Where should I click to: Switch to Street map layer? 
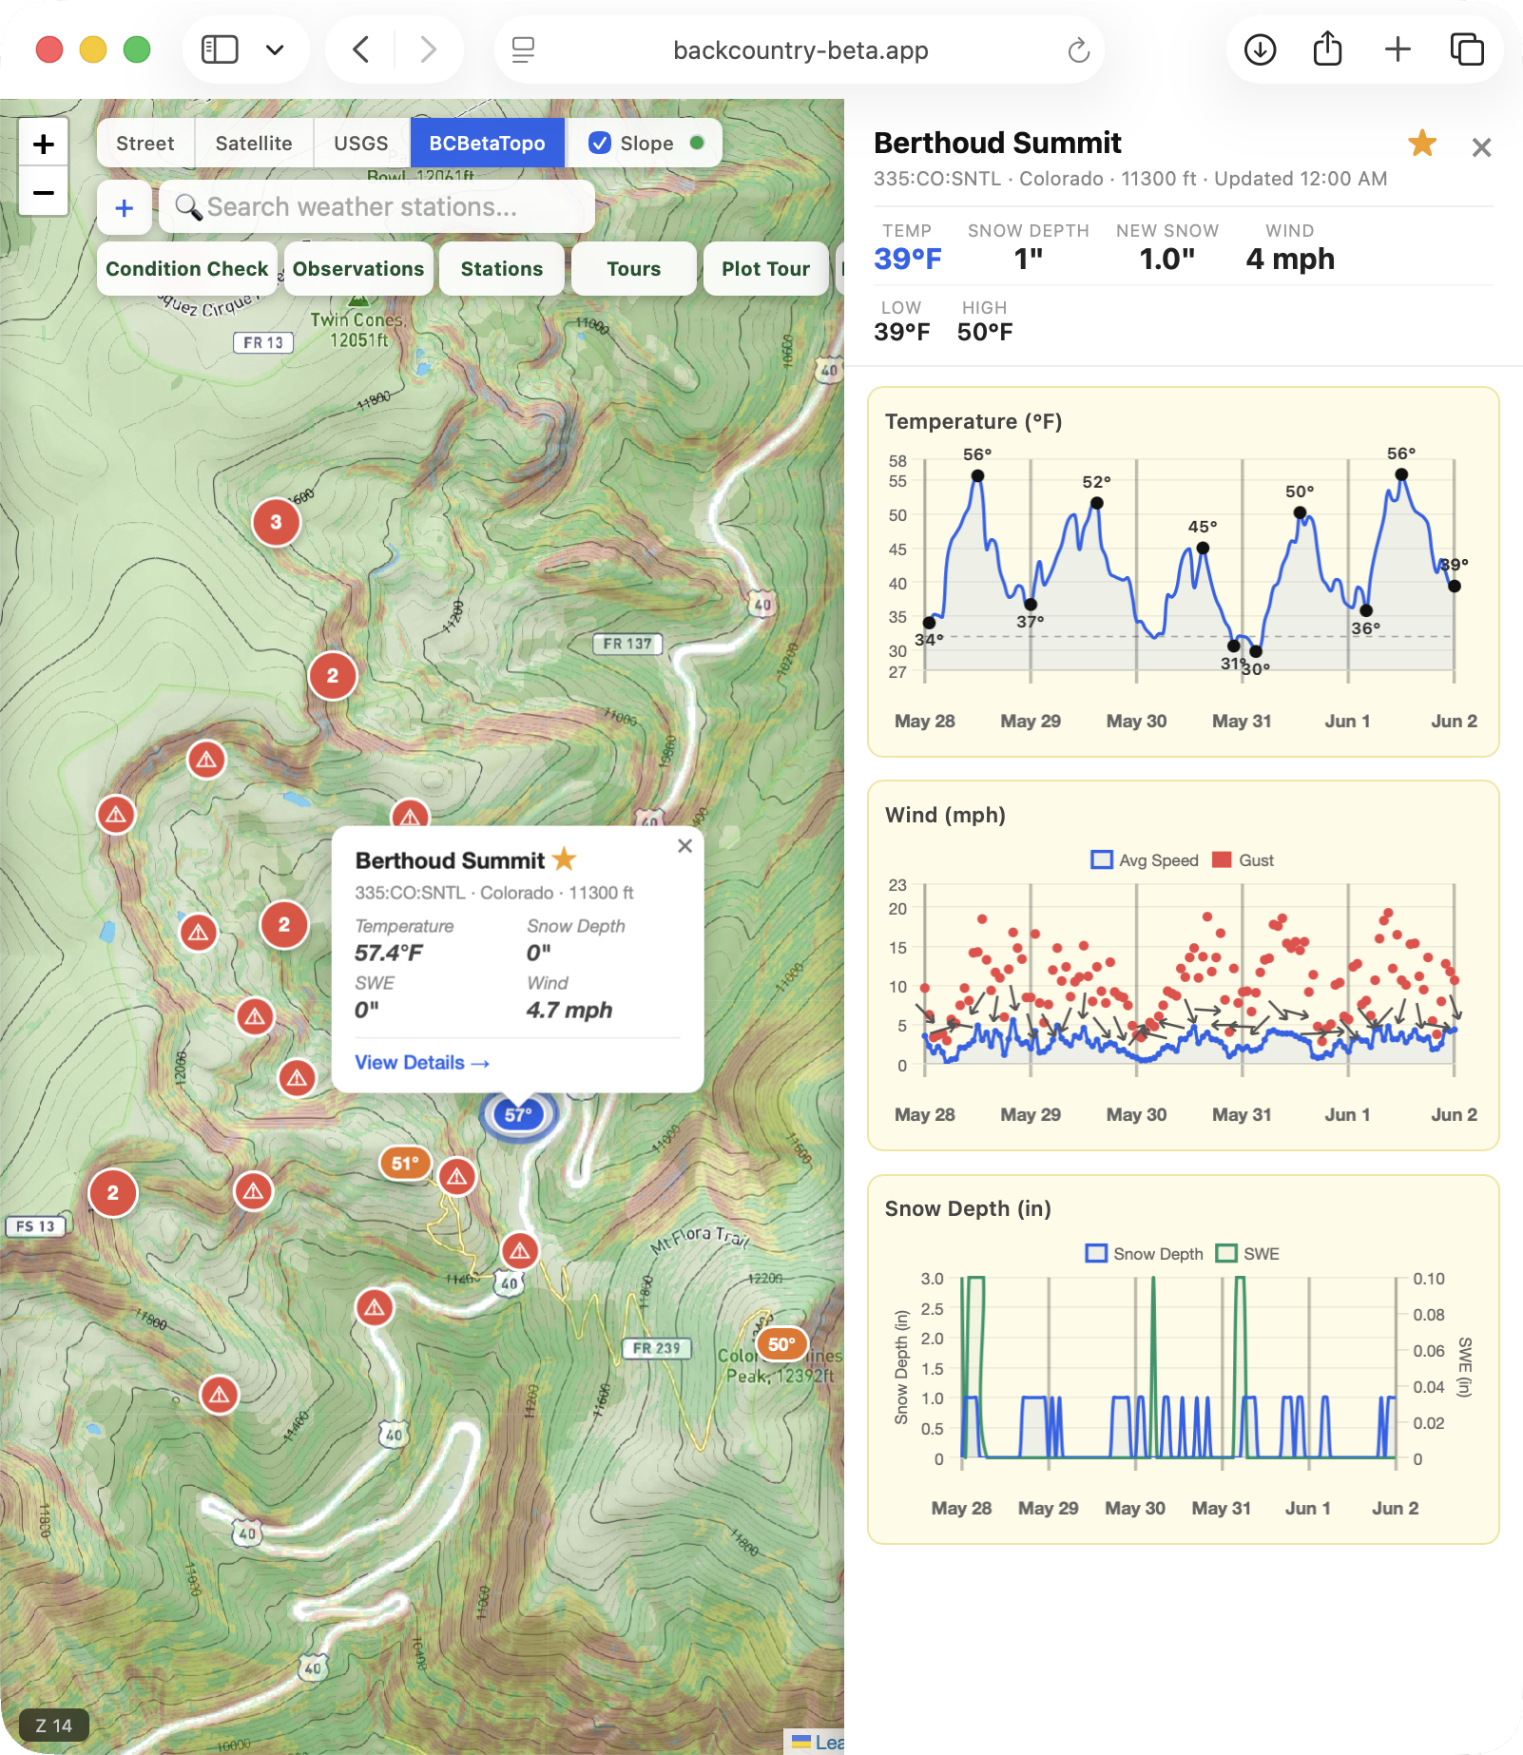click(x=145, y=144)
